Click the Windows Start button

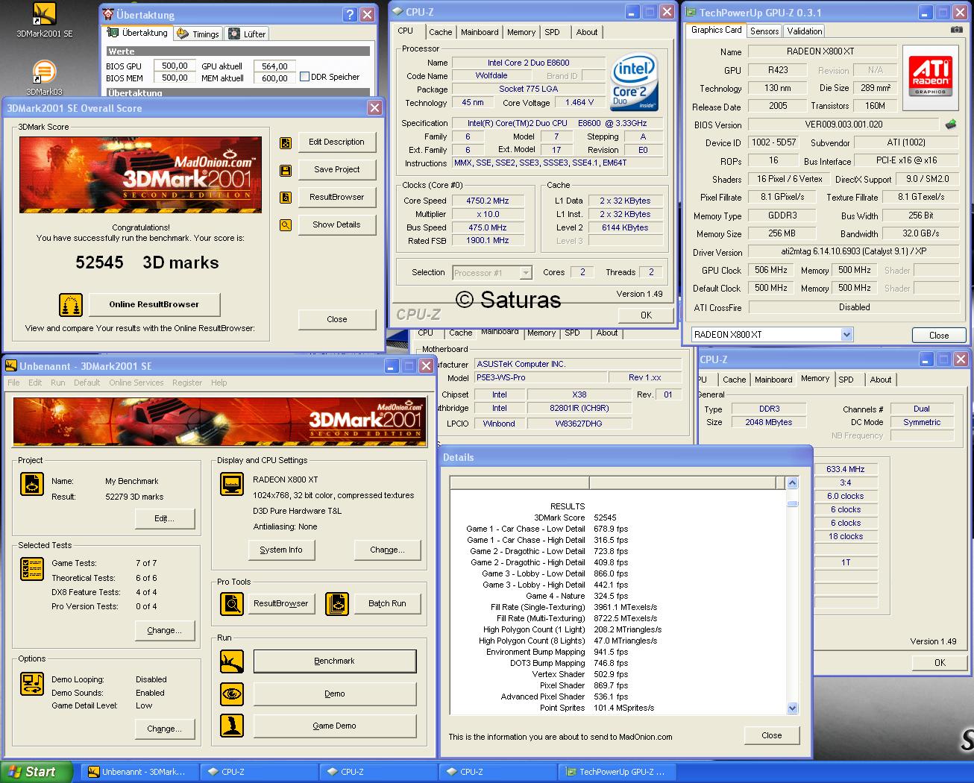tap(37, 772)
